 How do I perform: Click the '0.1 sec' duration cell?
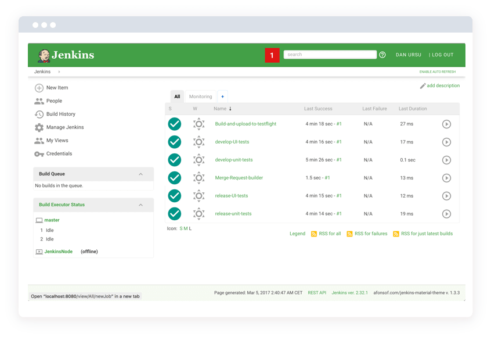pos(407,160)
